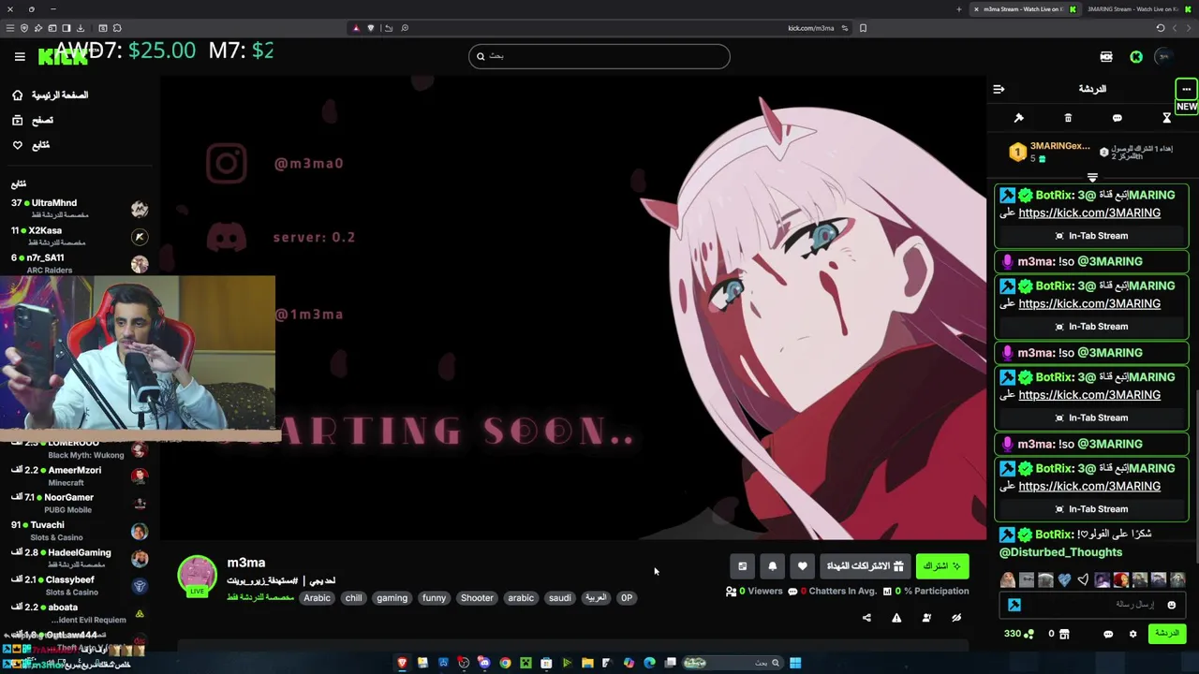The height and width of the screenshot is (674, 1199).
Task: Open emoji picker in message box
Action: point(1171,605)
